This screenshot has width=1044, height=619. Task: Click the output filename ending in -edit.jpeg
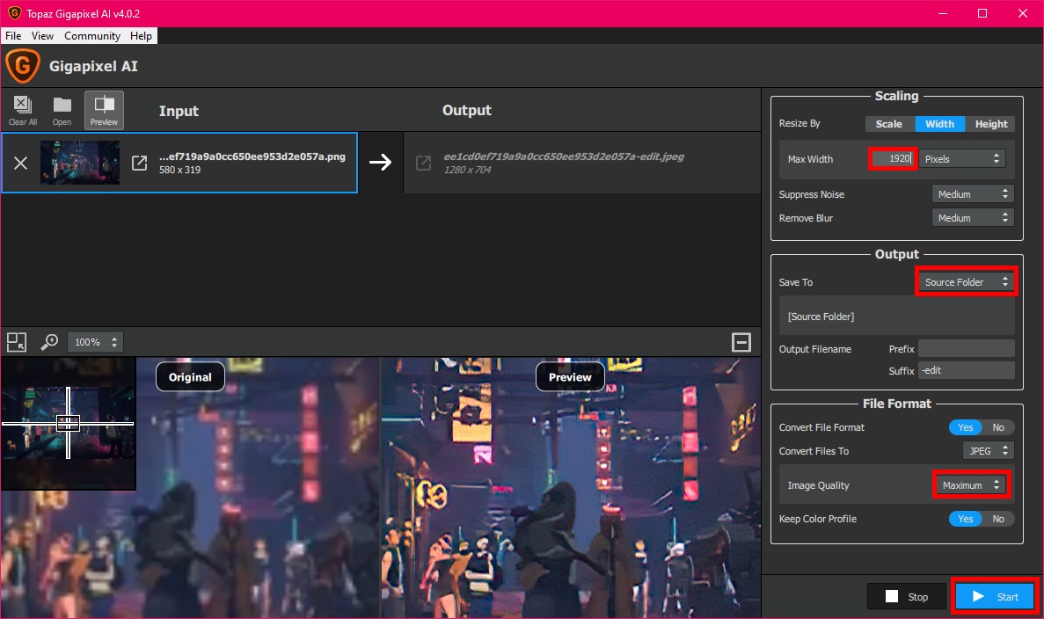(x=564, y=157)
